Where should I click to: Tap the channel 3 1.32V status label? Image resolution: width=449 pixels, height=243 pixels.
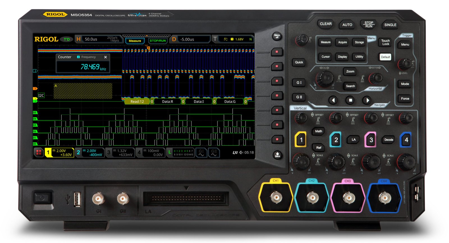[120, 153]
